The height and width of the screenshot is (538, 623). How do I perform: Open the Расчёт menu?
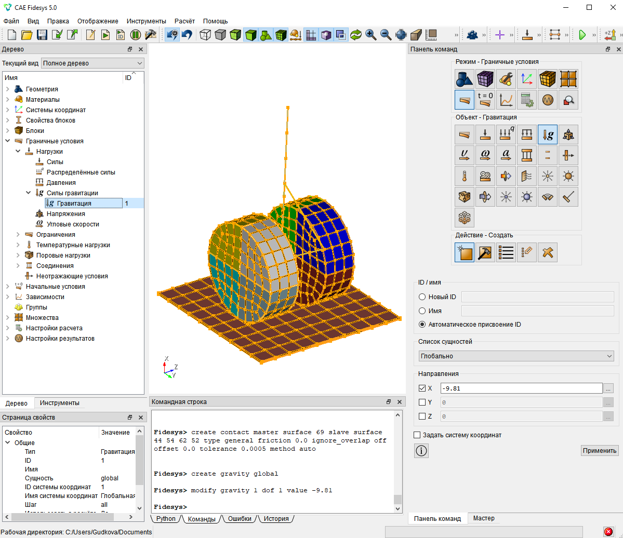[x=184, y=21]
